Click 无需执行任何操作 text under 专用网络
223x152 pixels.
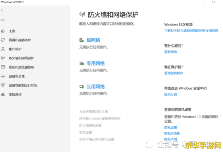(93, 70)
